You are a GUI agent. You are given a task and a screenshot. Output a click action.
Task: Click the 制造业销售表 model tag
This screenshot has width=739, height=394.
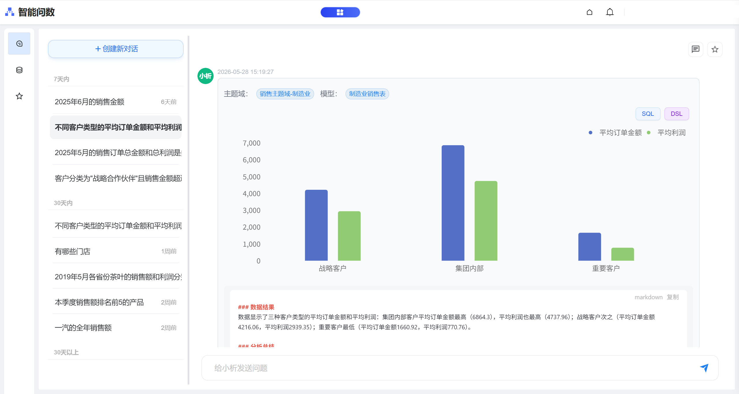[367, 94]
